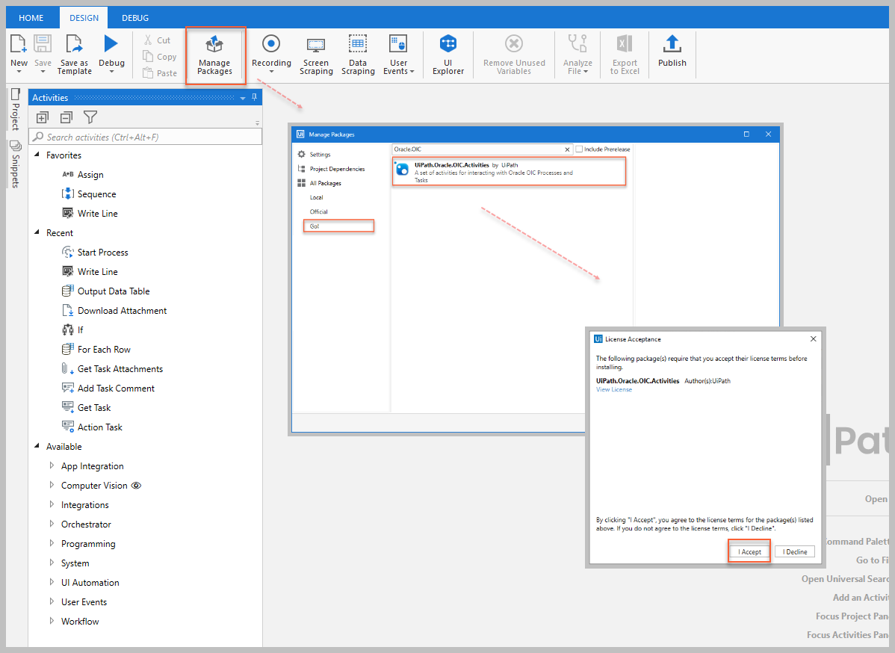Expand Programming category
The width and height of the screenshot is (895, 653).
[52, 543]
